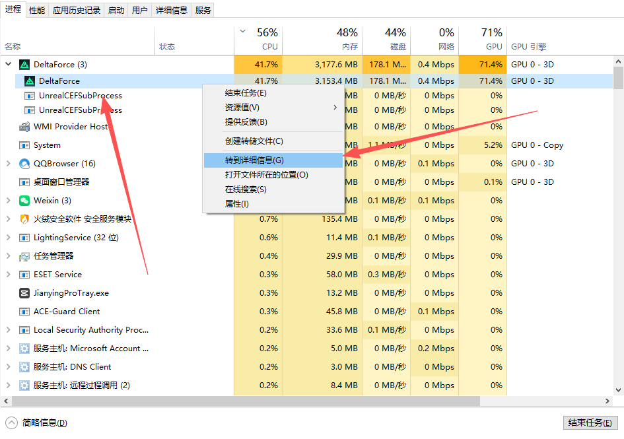Choose 转到详细信息(G) from the context menu
The width and height of the screenshot is (624, 439).
(254, 160)
